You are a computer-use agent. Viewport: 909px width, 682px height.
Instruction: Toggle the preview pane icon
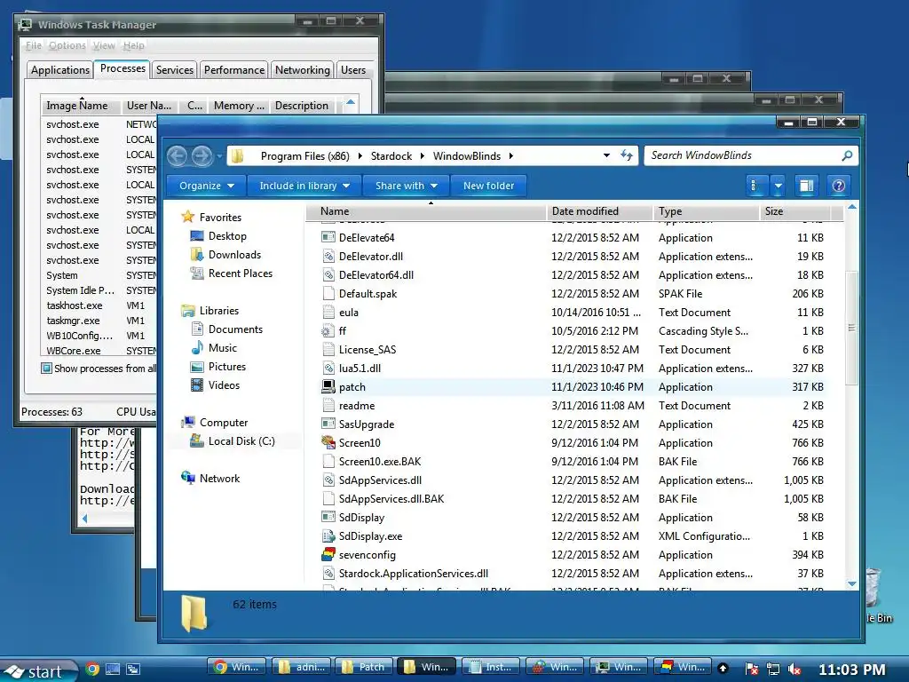[x=806, y=186]
